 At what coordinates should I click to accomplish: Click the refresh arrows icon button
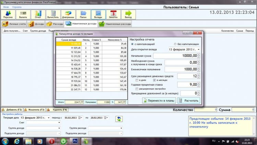pyautogui.click(x=119, y=119)
